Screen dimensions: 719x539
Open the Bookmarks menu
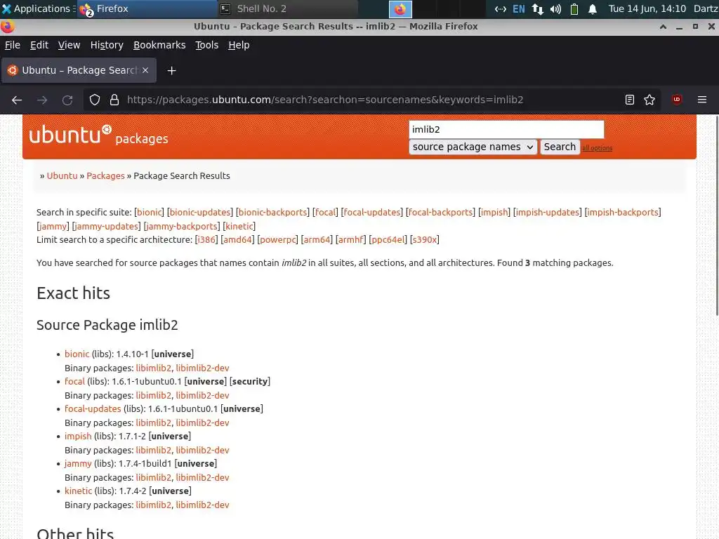[159, 45]
